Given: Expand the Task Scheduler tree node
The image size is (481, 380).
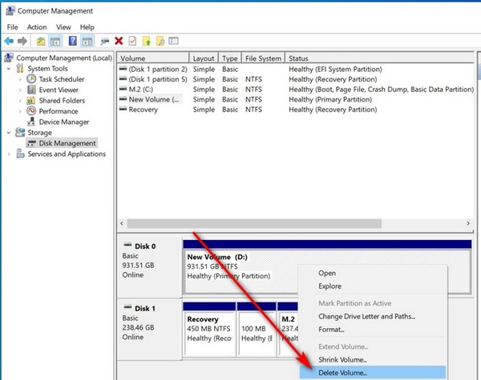Looking at the screenshot, I should click(x=20, y=79).
